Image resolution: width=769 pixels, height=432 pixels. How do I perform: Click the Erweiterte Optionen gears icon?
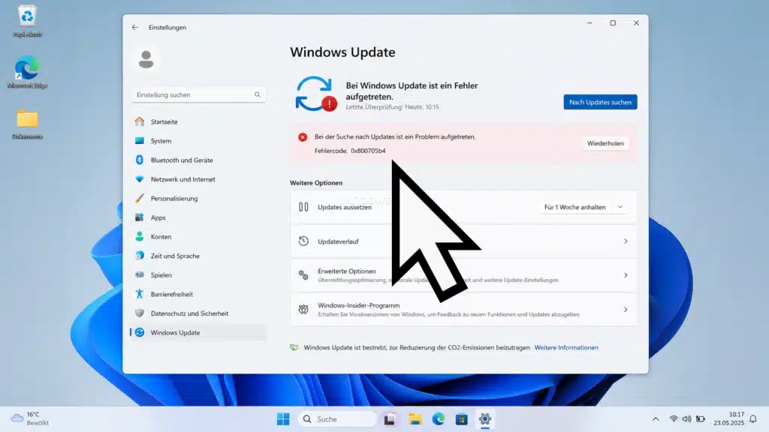click(x=303, y=275)
